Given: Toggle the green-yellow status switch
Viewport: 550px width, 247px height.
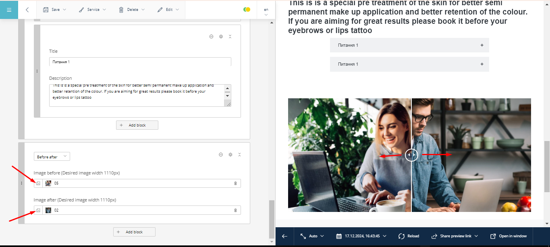Looking at the screenshot, I should click(247, 10).
